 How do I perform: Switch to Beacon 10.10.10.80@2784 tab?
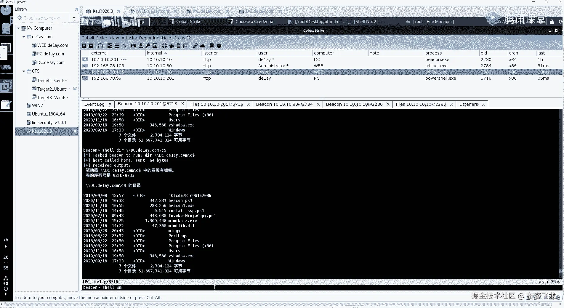[284, 104]
